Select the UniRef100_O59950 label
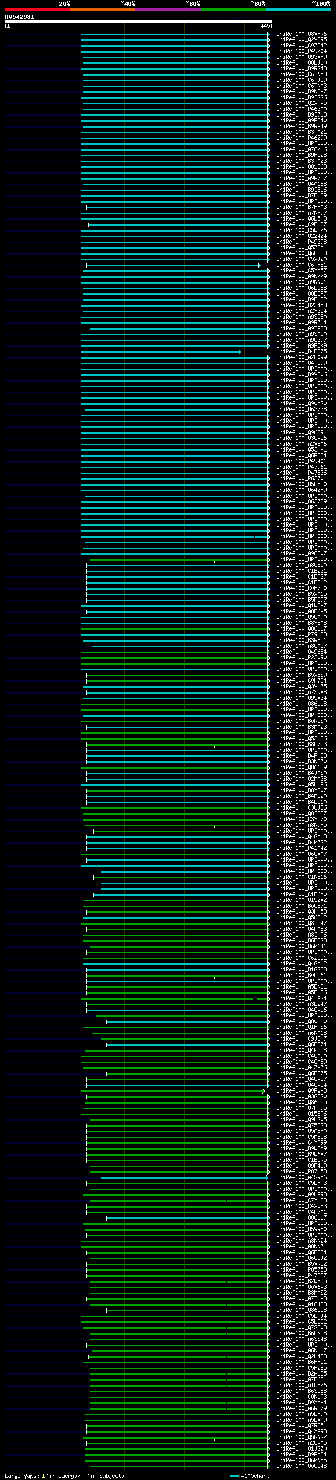The width and height of the screenshot is (336, 1480). 301,1230
